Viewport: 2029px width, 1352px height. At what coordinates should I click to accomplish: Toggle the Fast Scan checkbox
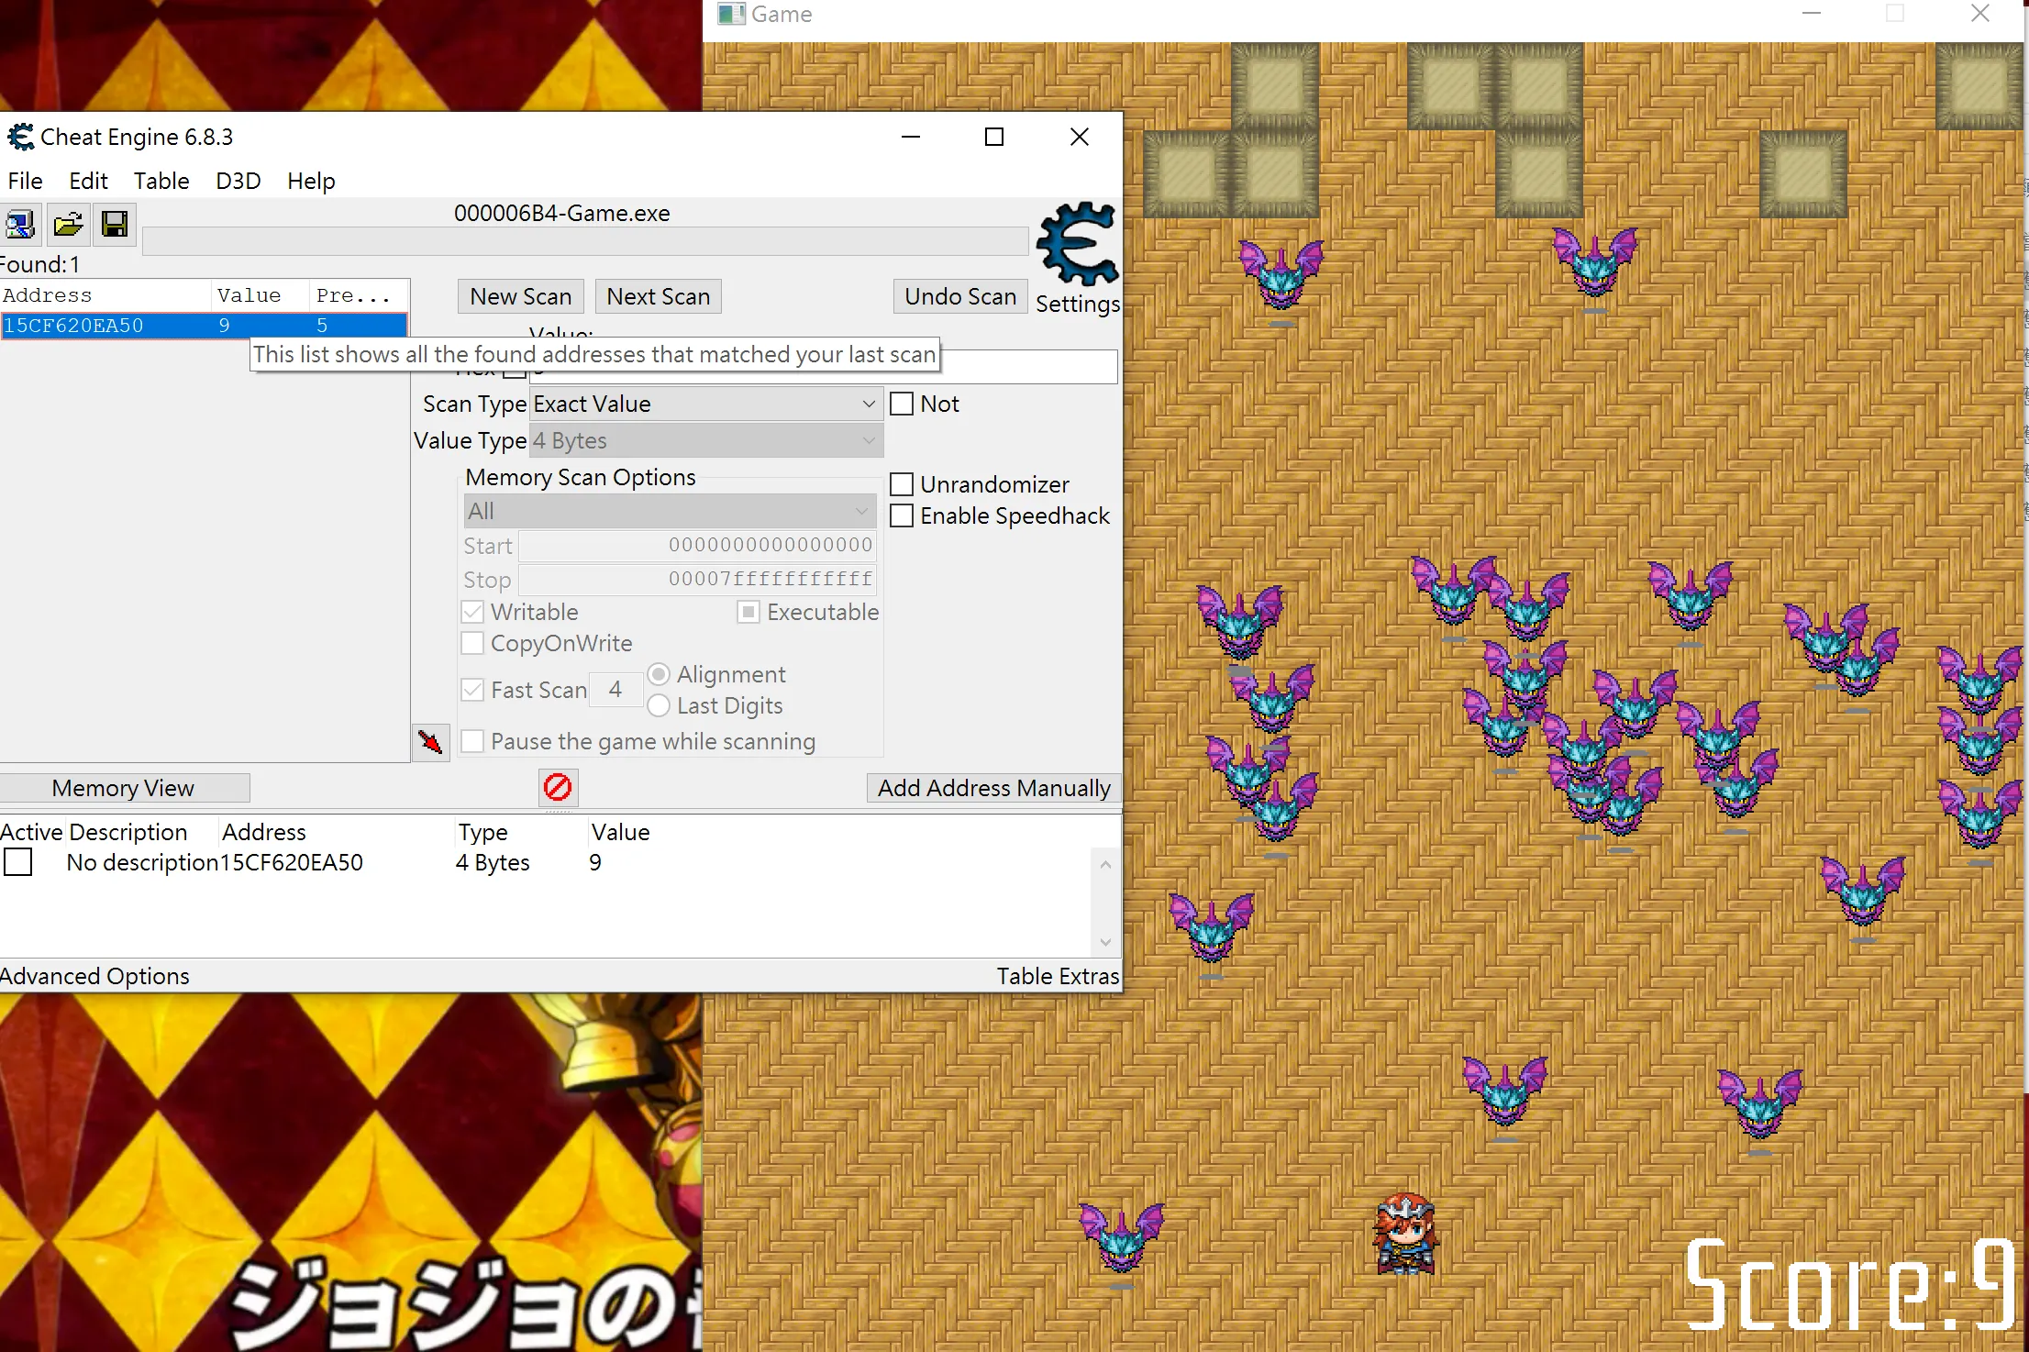(472, 690)
